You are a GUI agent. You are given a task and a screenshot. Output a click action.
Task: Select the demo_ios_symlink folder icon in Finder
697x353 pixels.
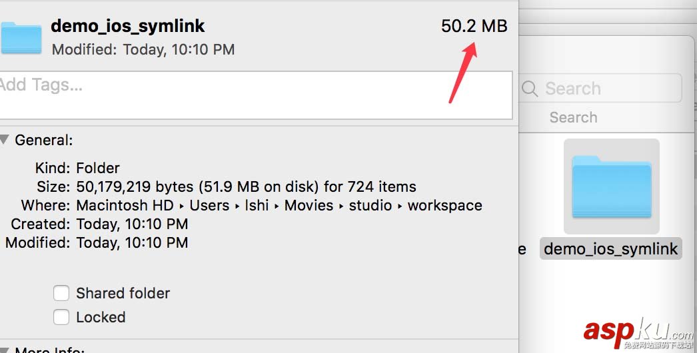click(611, 186)
